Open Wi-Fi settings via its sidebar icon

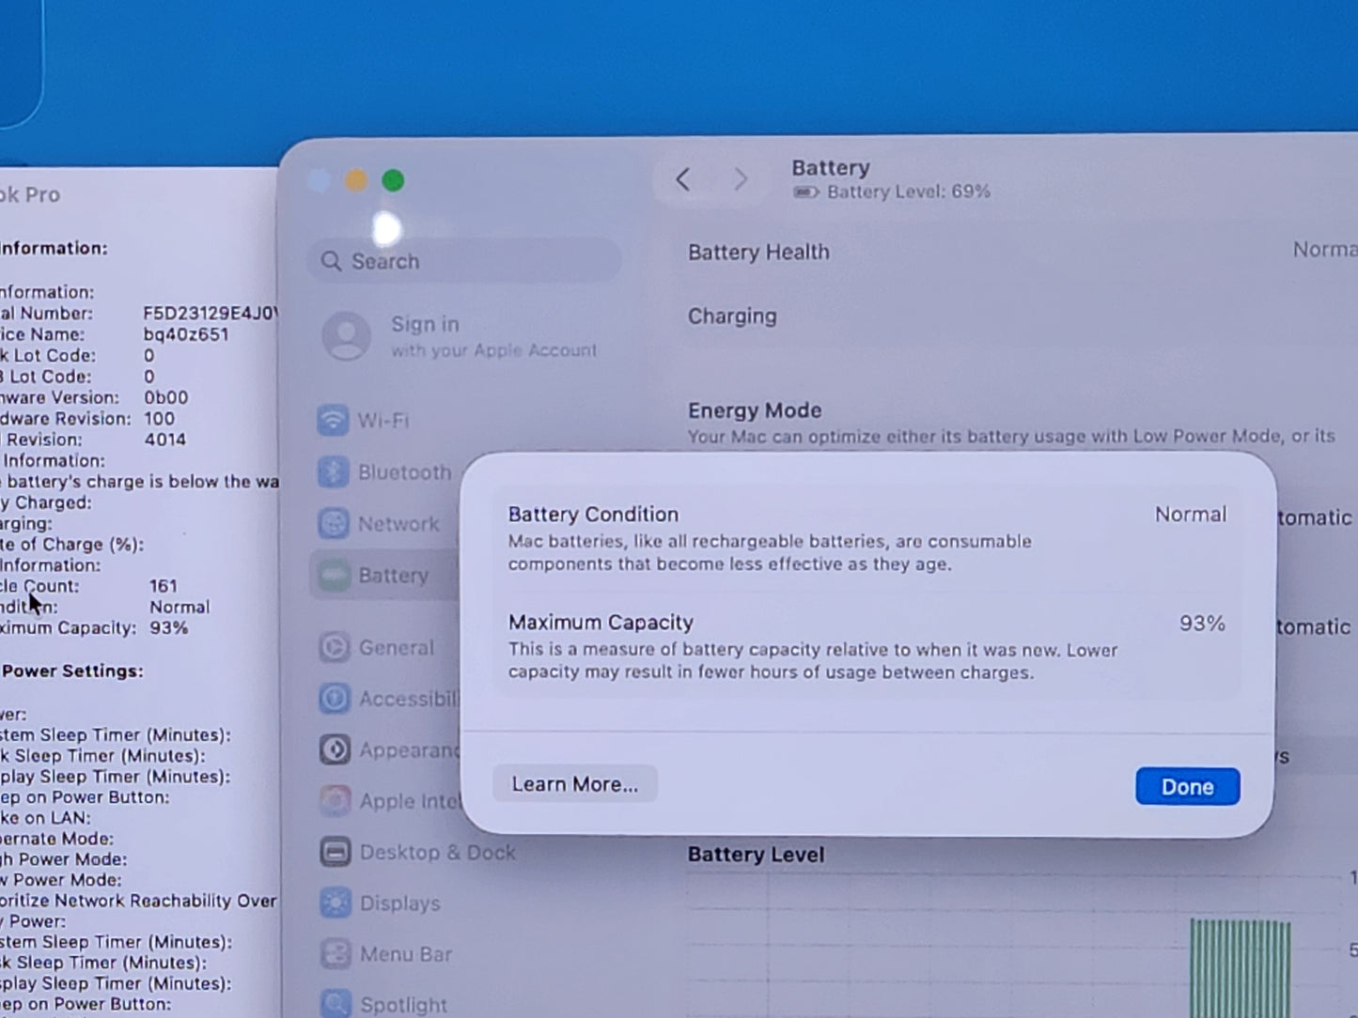333,420
